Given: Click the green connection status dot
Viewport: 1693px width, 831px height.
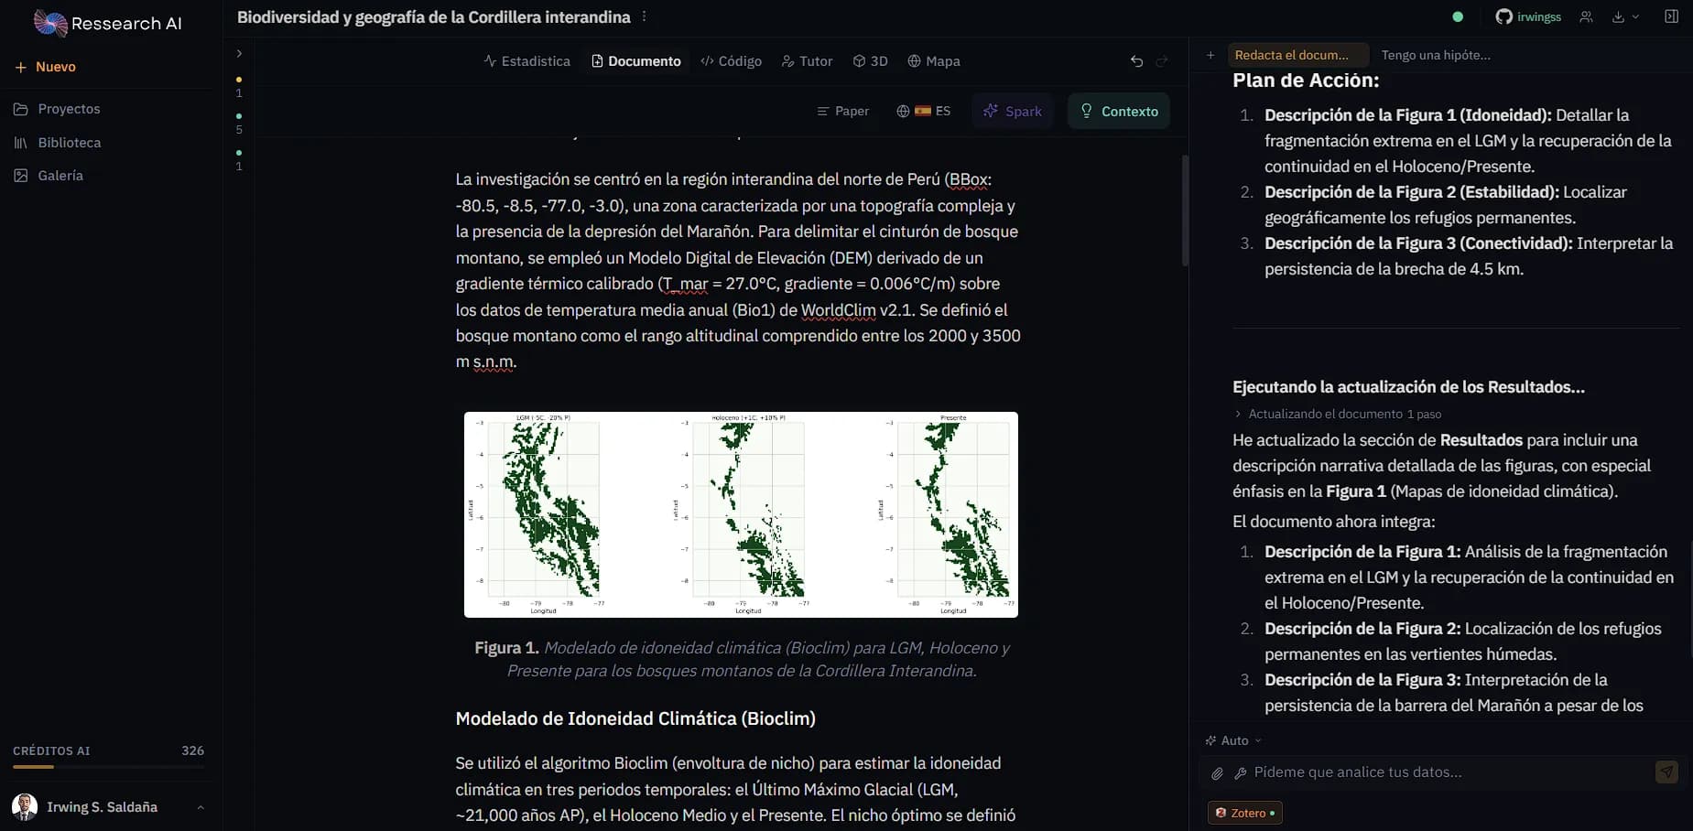Looking at the screenshot, I should (1458, 16).
